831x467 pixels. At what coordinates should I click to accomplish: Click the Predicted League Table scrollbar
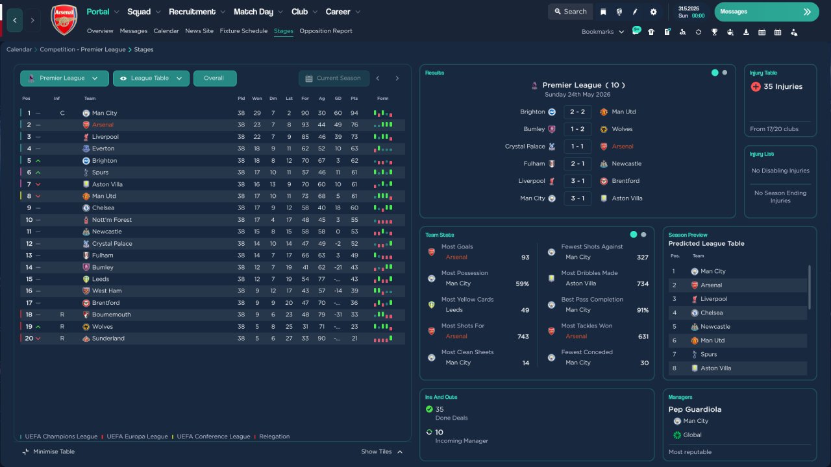click(809, 287)
